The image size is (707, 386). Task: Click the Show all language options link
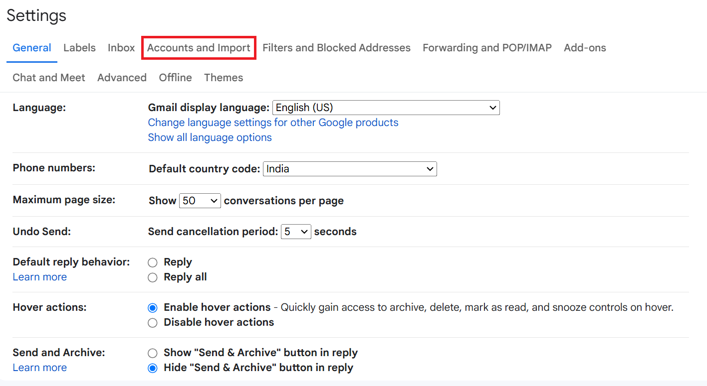[x=210, y=137]
